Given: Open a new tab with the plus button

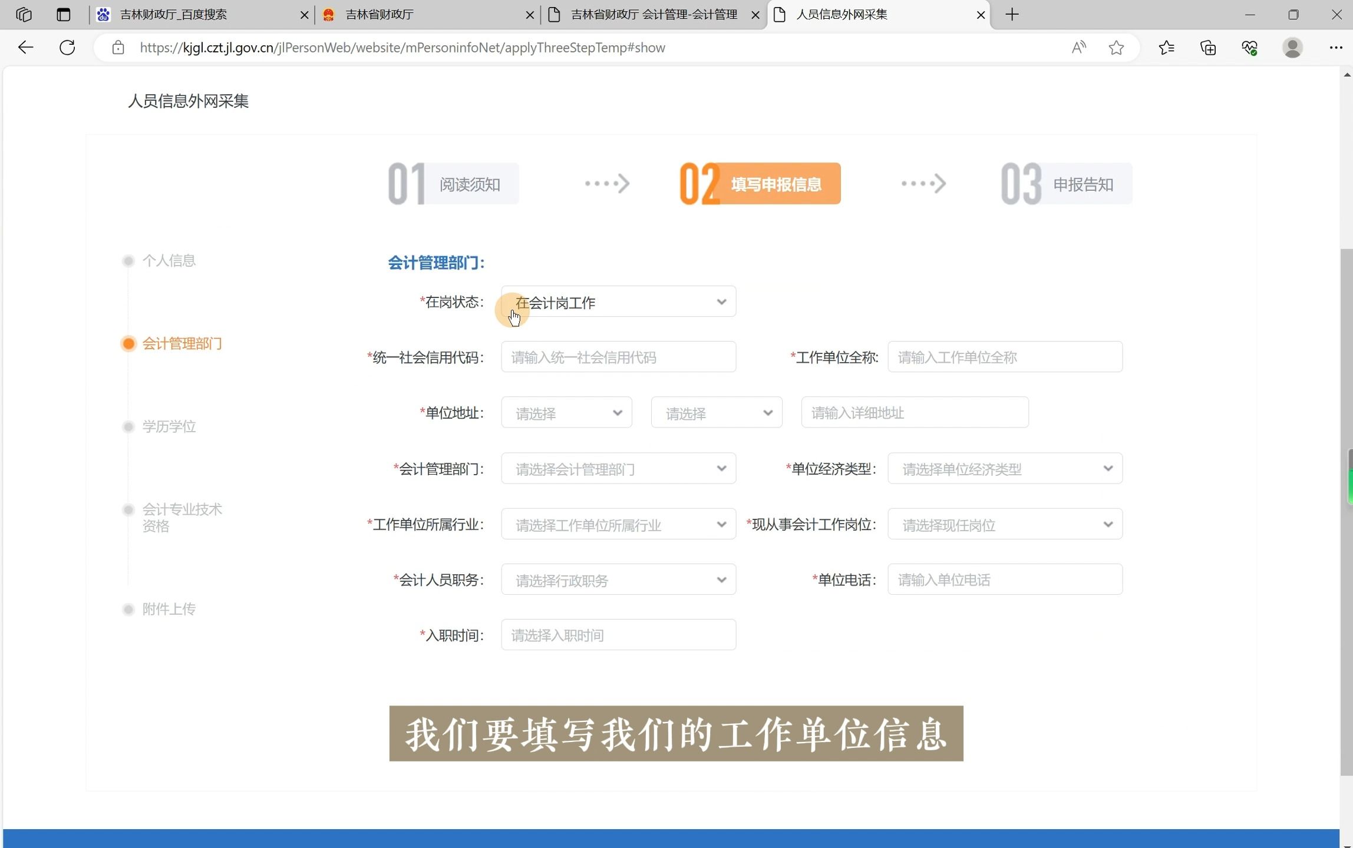Looking at the screenshot, I should [x=1012, y=15].
